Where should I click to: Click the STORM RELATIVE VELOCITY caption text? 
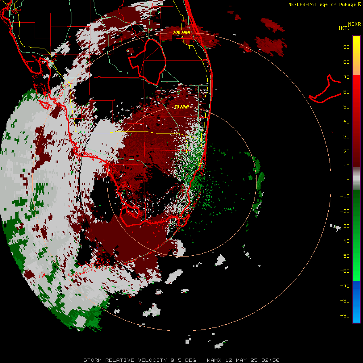pos(125,360)
